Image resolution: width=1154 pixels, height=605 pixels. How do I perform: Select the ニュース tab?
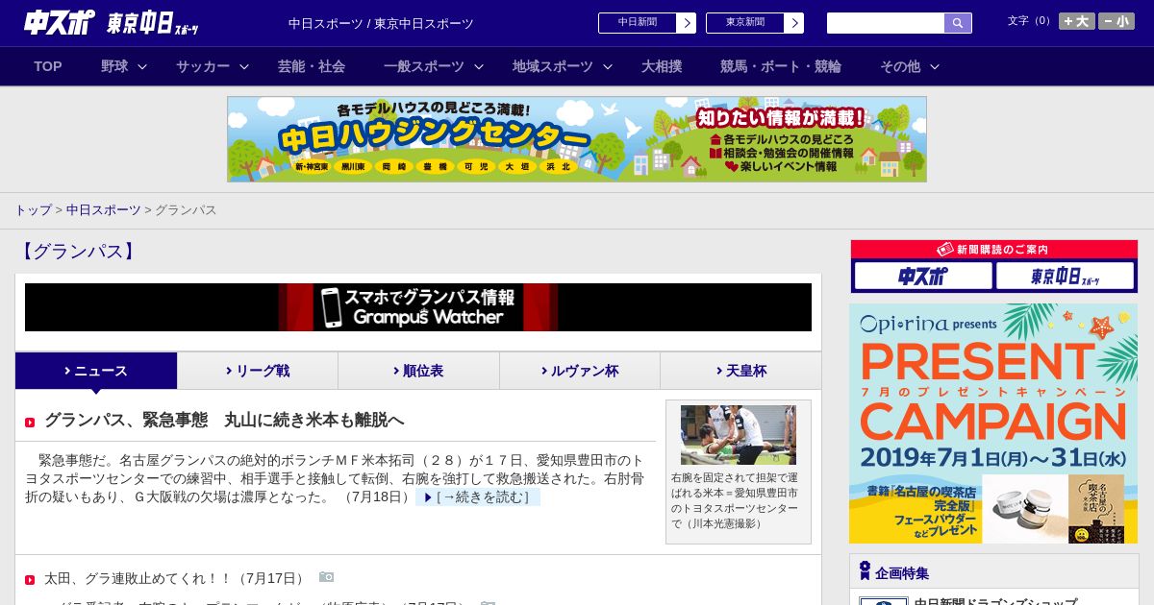tap(96, 371)
